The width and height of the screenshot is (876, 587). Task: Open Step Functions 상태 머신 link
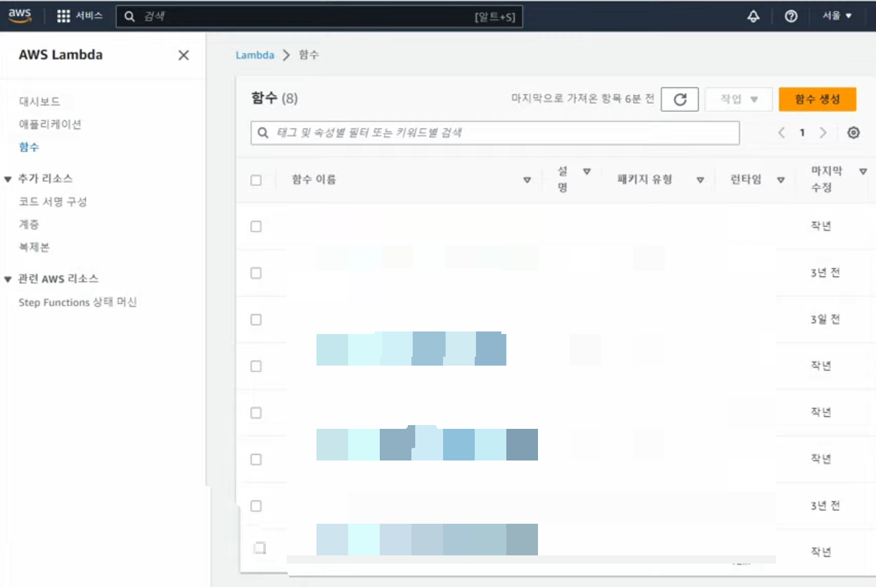tap(78, 302)
